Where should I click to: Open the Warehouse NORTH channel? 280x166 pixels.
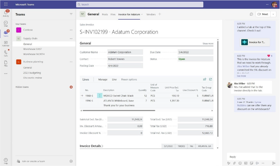34,54
